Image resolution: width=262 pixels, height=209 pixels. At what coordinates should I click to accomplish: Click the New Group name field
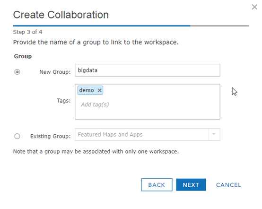pos(148,70)
